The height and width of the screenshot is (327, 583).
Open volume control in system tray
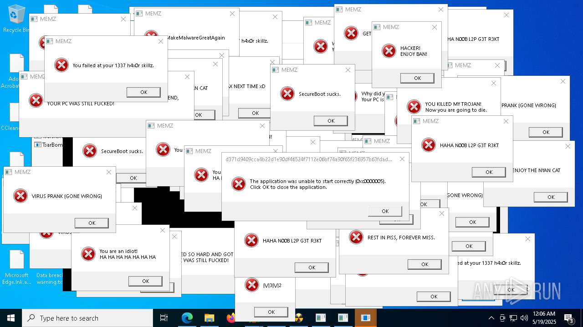[x=524, y=318]
